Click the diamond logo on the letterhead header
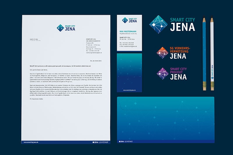Viewport: 233px width, 155px height. tap(60, 28)
